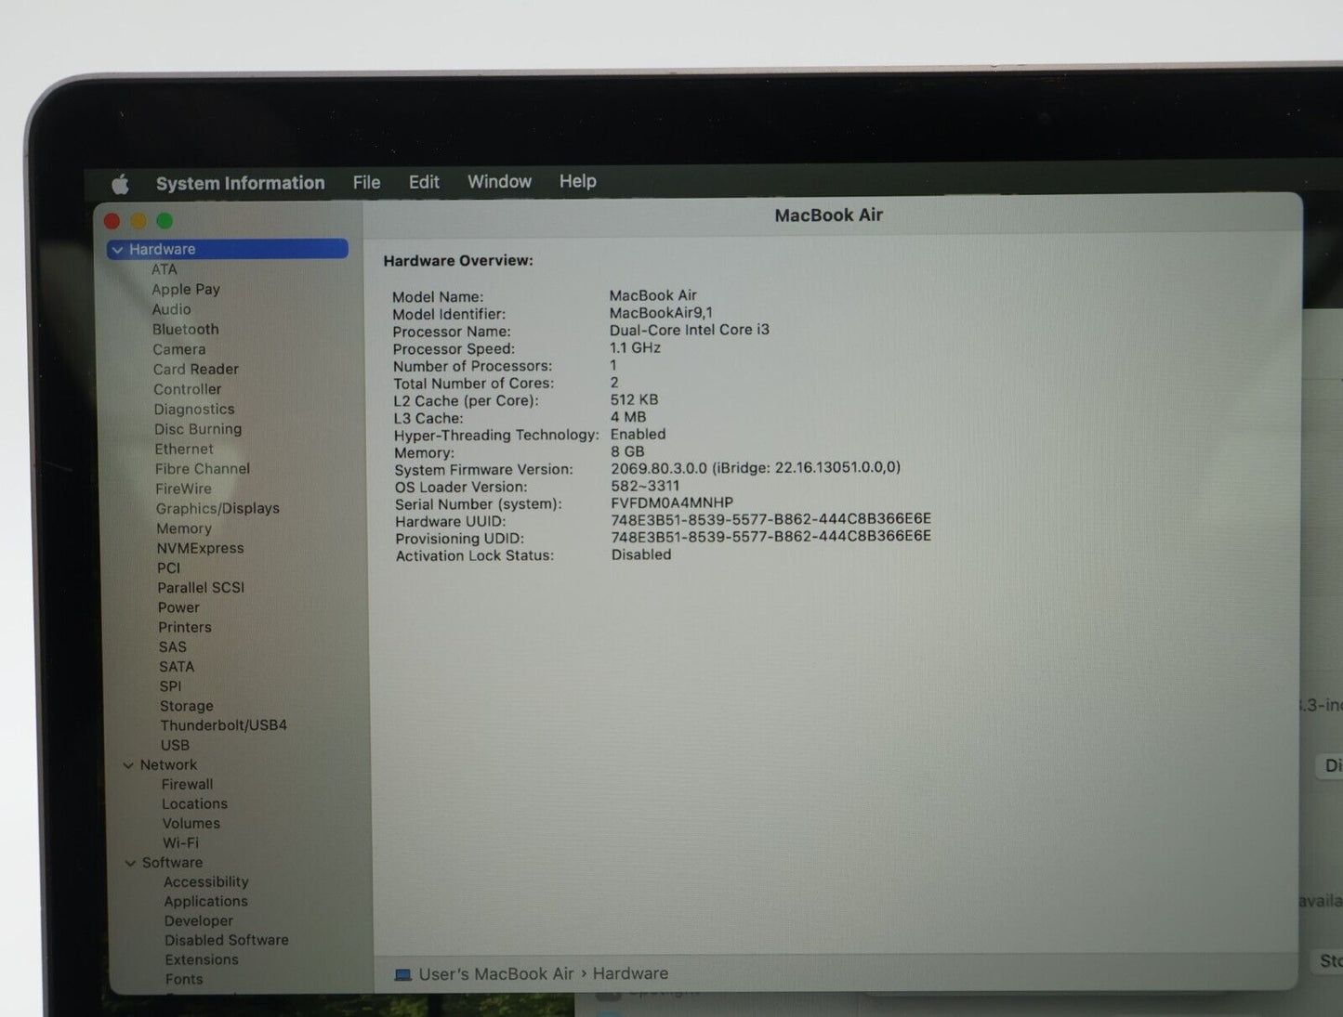Click the system firmware version value
The height and width of the screenshot is (1017, 1343).
pyautogui.click(x=756, y=467)
